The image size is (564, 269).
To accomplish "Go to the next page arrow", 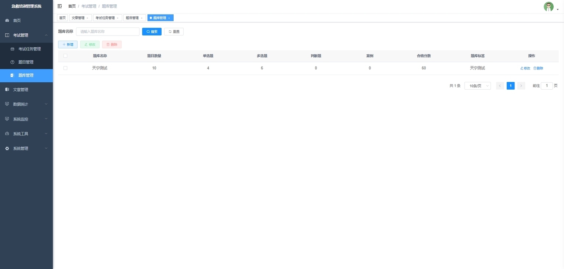I will (x=521, y=86).
